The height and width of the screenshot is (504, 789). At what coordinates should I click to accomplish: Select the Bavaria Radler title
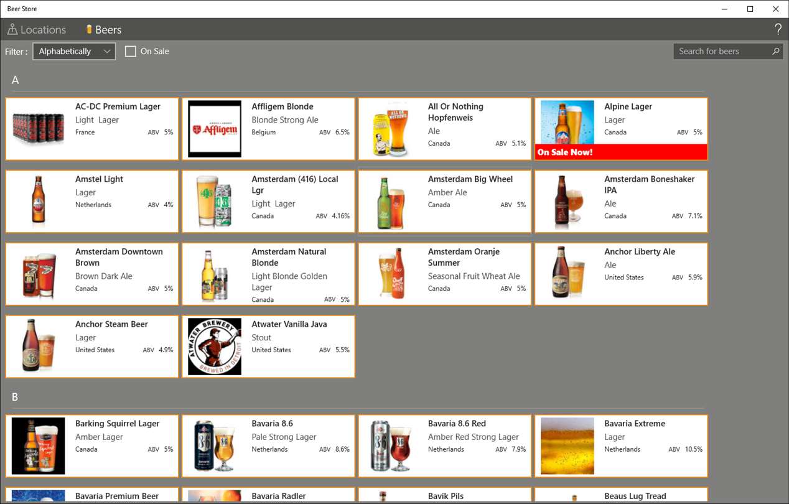(x=278, y=496)
